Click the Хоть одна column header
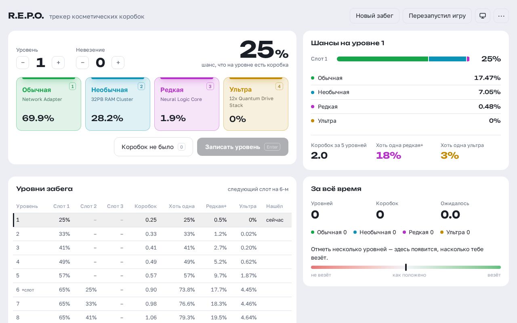 pos(182,206)
